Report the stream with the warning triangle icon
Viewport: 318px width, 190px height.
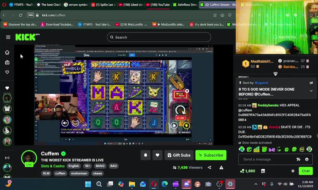[x=221, y=167]
